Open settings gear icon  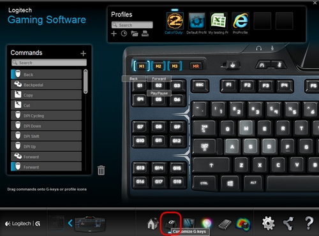pyautogui.click(x=268, y=223)
